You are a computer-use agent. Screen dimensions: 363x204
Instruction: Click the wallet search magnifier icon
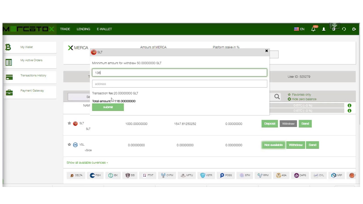point(277,97)
